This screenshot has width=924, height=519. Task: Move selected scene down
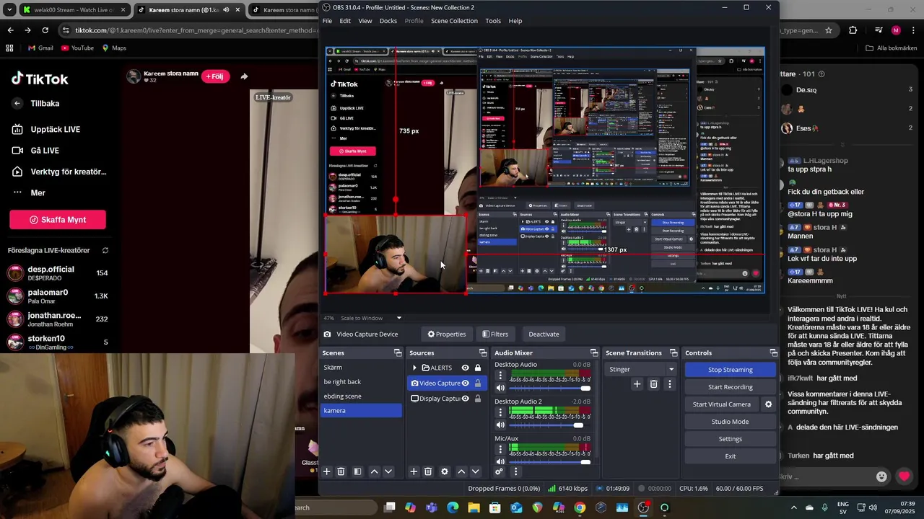pyautogui.click(x=388, y=471)
